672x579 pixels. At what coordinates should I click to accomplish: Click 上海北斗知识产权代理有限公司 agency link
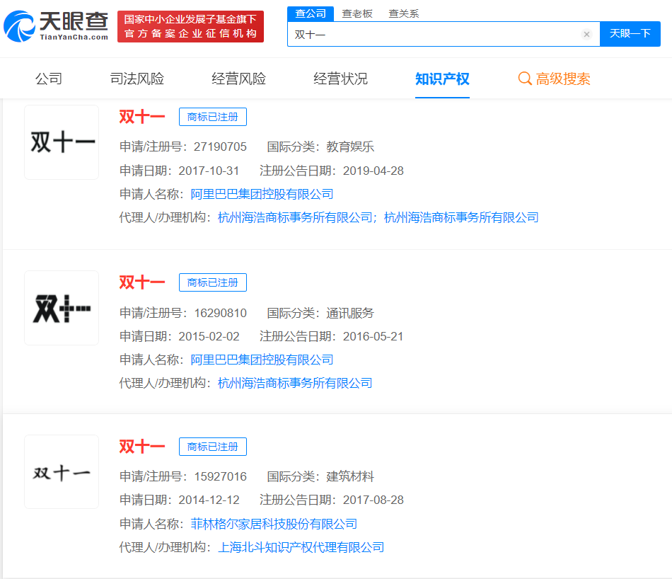(x=300, y=546)
